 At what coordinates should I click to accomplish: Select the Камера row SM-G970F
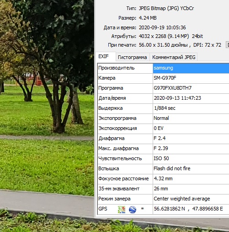163,78
